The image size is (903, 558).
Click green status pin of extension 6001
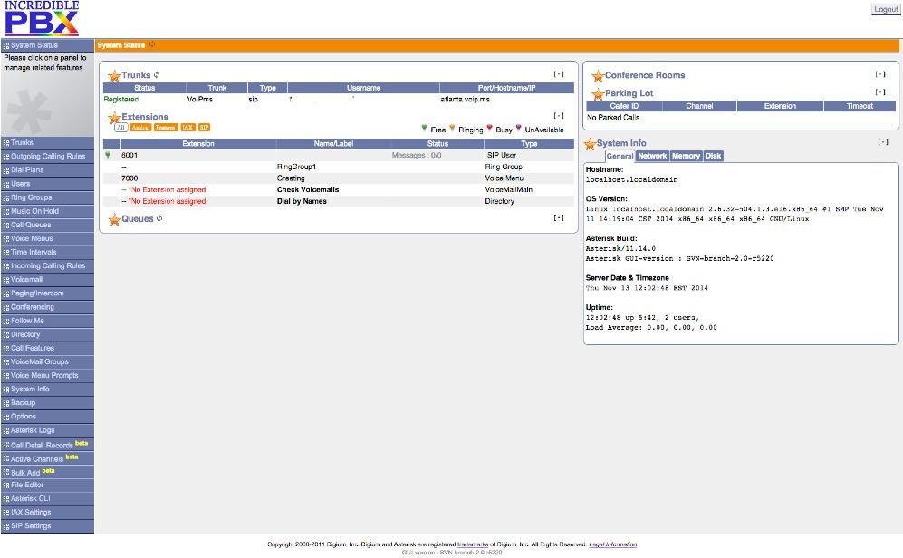pos(108,155)
